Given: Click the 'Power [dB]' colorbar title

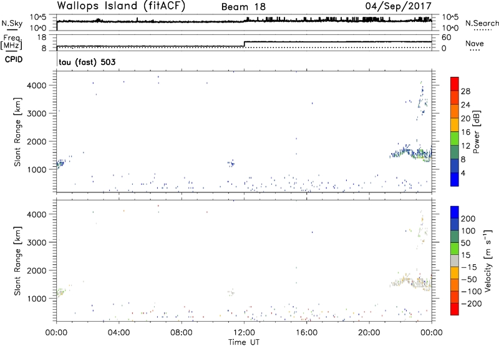Looking at the screenshot, I should (477, 132).
